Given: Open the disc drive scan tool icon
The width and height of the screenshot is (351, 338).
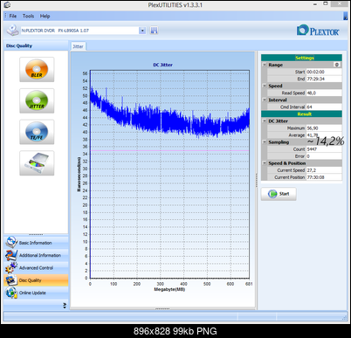Looking at the screenshot, I should (x=37, y=163).
